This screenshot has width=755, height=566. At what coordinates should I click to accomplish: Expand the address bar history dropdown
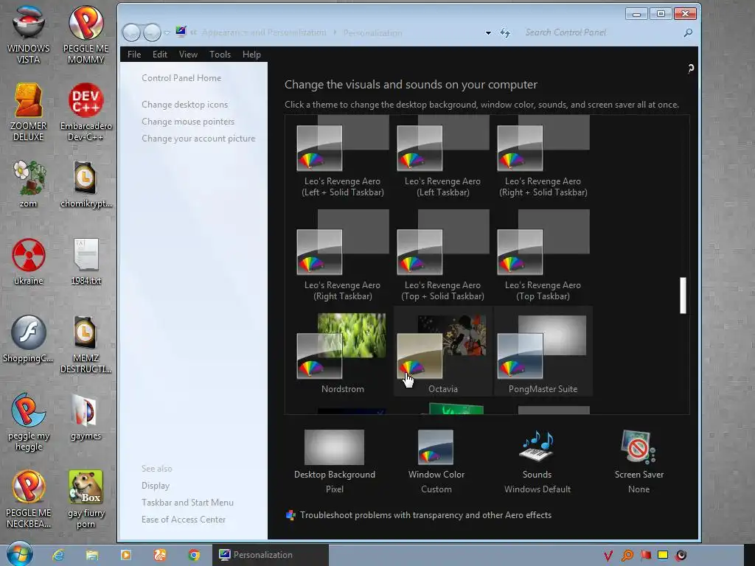click(x=488, y=32)
